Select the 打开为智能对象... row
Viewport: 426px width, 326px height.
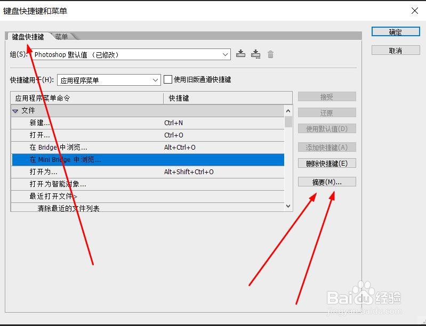pyautogui.click(x=148, y=184)
